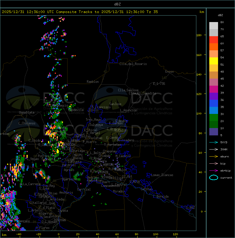
Task: Click the 'L_PAZ' map label
Action: coord(191,208)
